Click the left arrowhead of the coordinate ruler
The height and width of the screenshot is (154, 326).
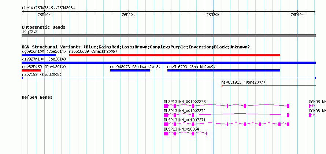pyautogui.click(x=23, y=12)
